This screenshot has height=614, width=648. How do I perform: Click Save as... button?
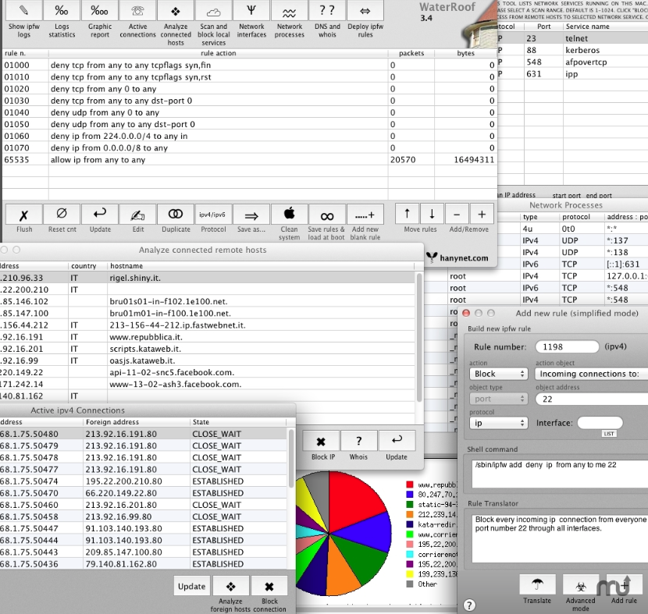click(x=251, y=215)
